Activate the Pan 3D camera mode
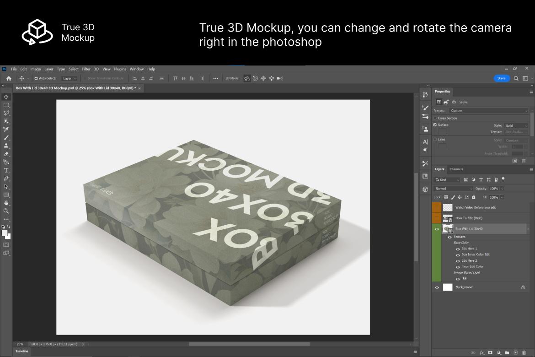The width and height of the screenshot is (535, 357). [x=263, y=78]
